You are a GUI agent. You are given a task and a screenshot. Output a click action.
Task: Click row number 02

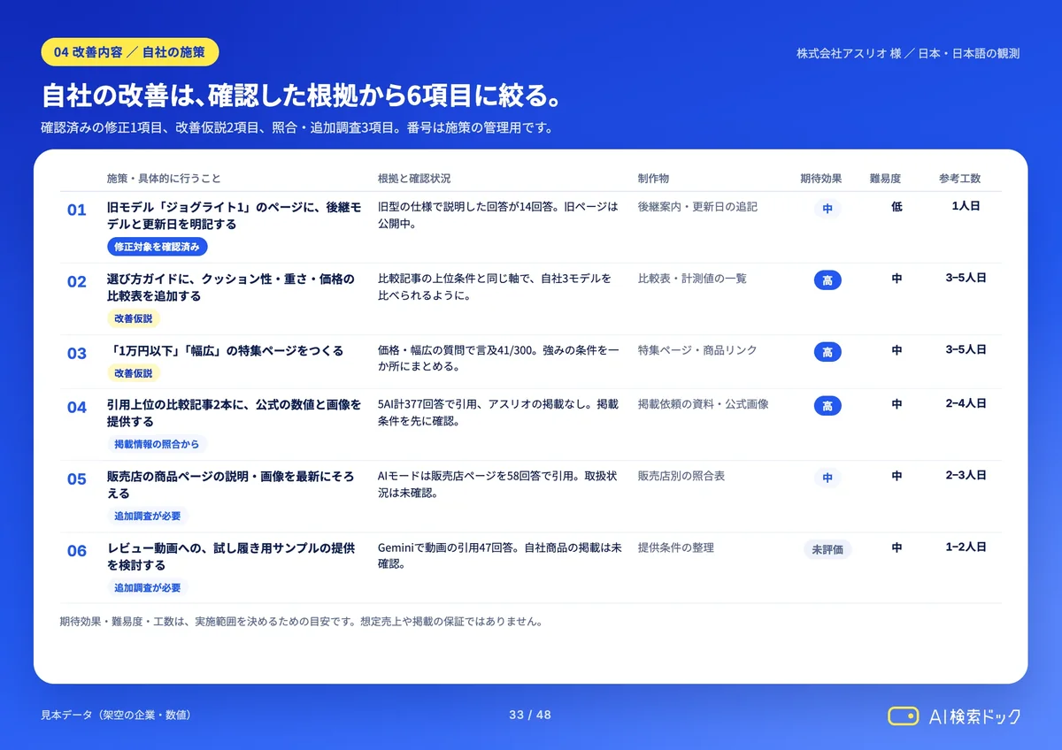[77, 281]
